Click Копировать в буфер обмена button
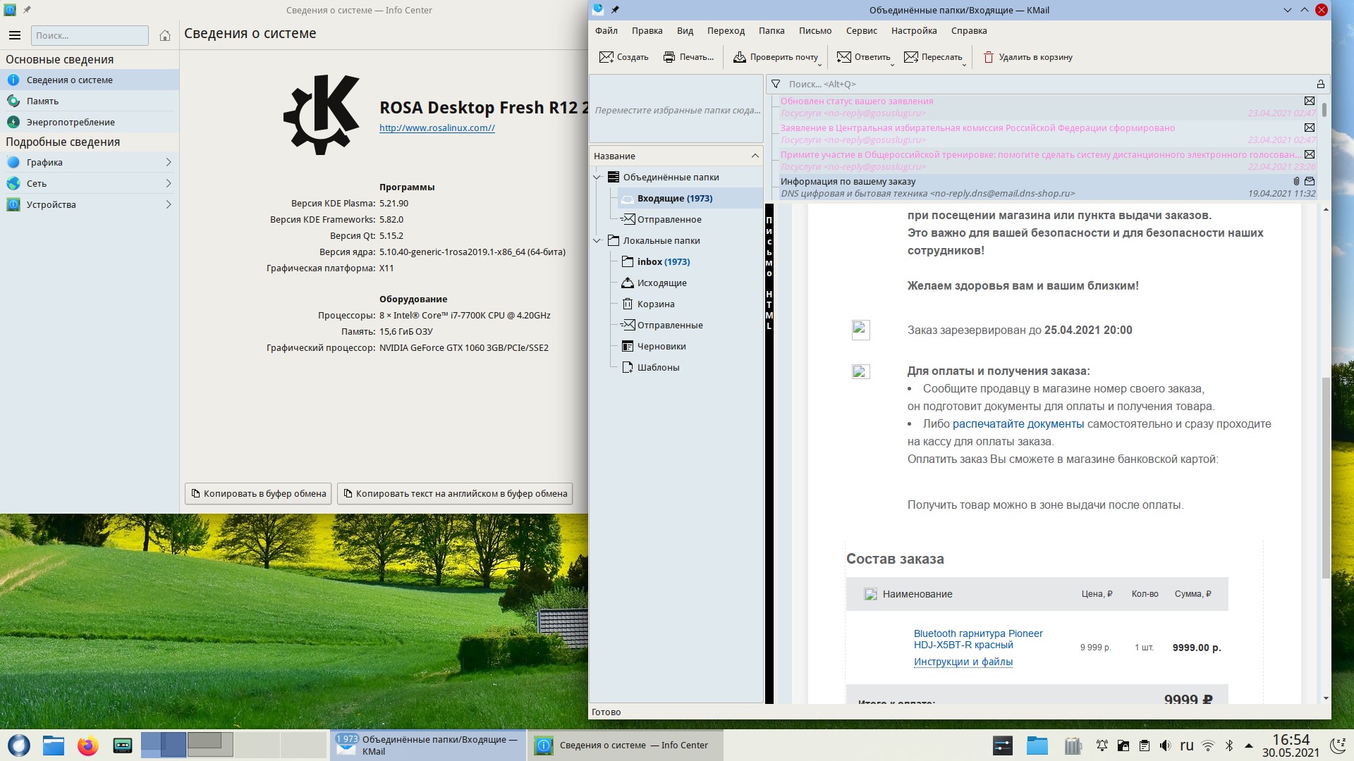This screenshot has width=1354, height=761. click(258, 493)
